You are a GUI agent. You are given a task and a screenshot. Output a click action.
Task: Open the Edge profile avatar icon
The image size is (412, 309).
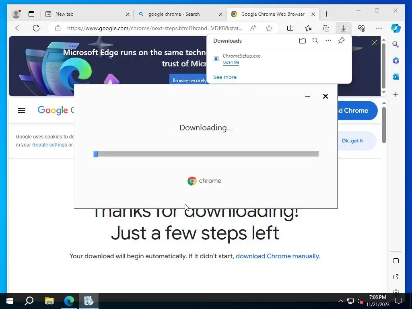click(x=16, y=14)
